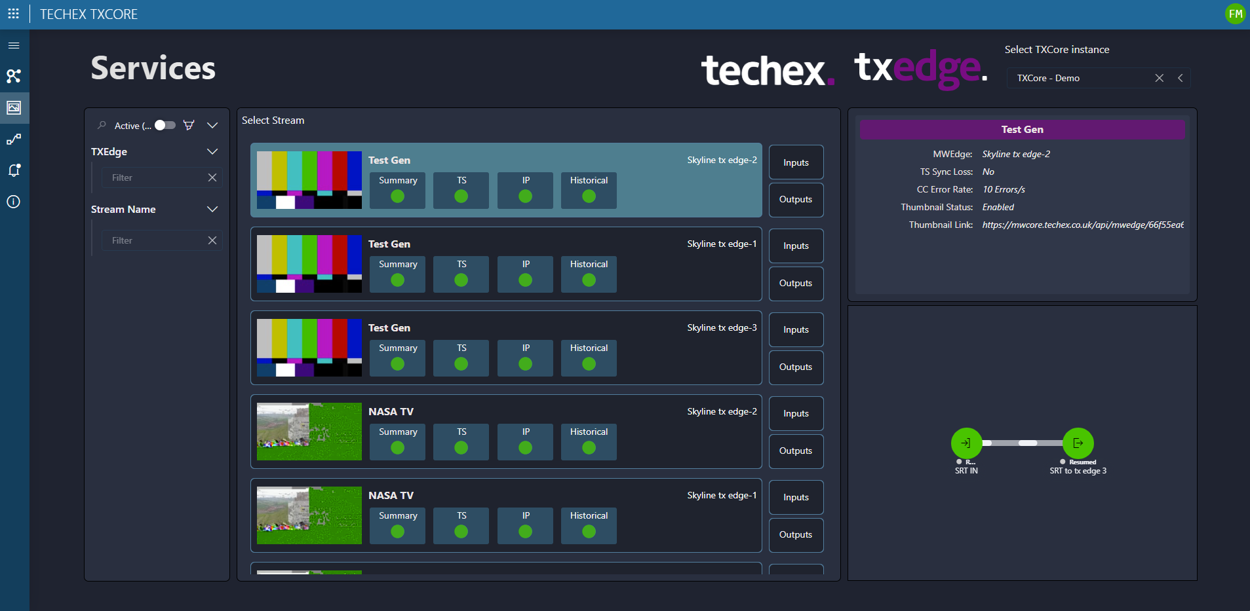
Task: Open the network nodes sidebar icon
Action: coord(14,76)
